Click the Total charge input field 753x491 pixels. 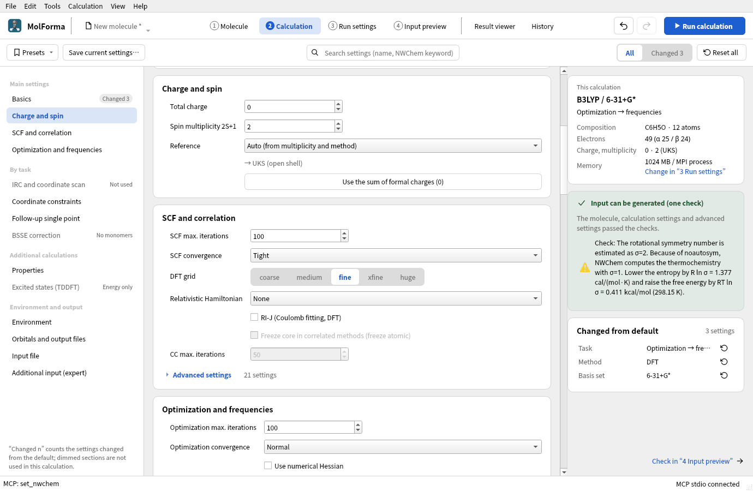(290, 106)
